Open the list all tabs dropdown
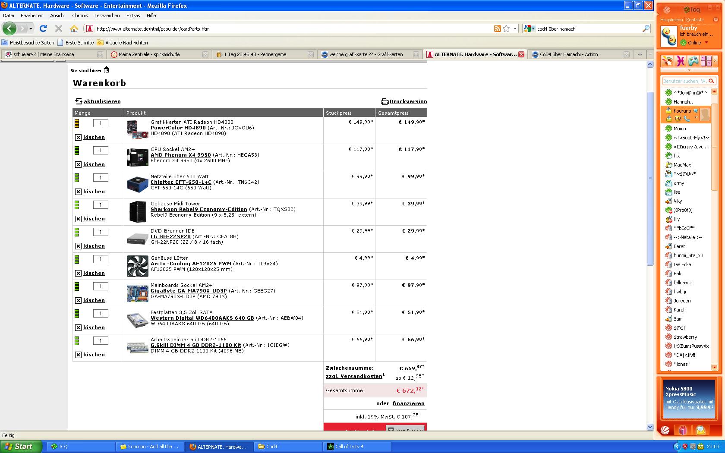Image resolution: width=725 pixels, height=453 pixels. click(650, 54)
